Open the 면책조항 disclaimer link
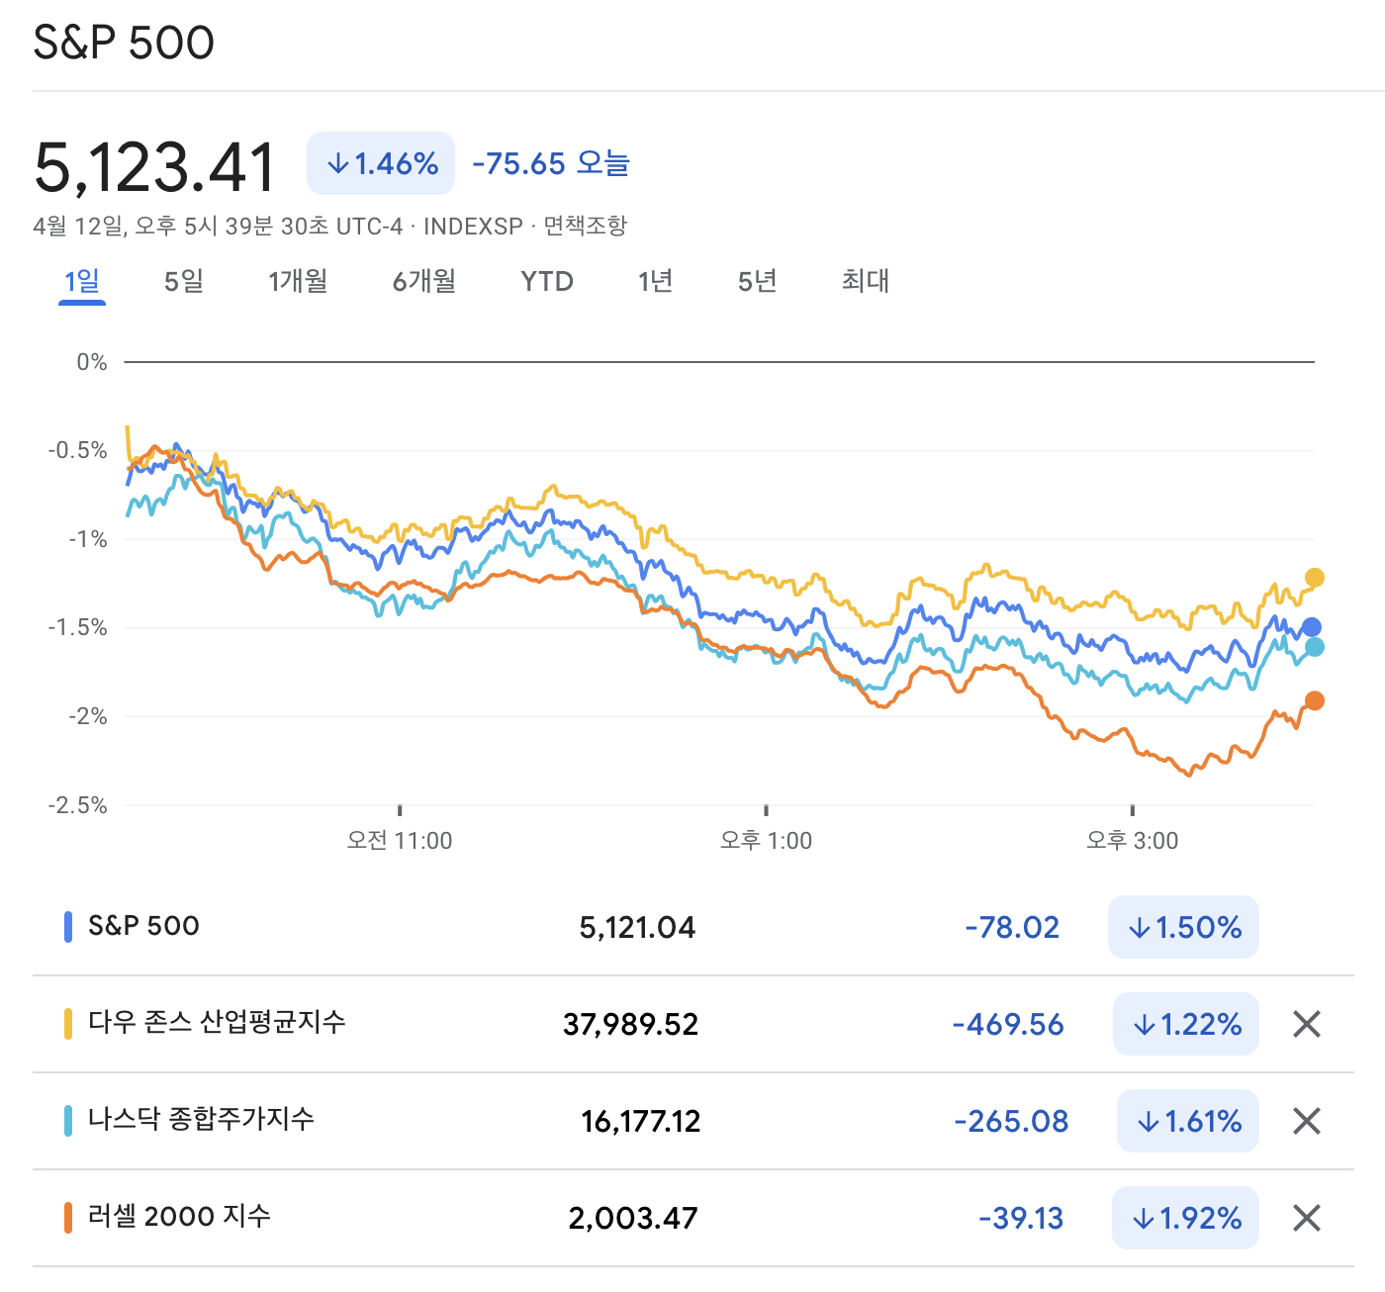This screenshot has width=1385, height=1292. pos(586,226)
